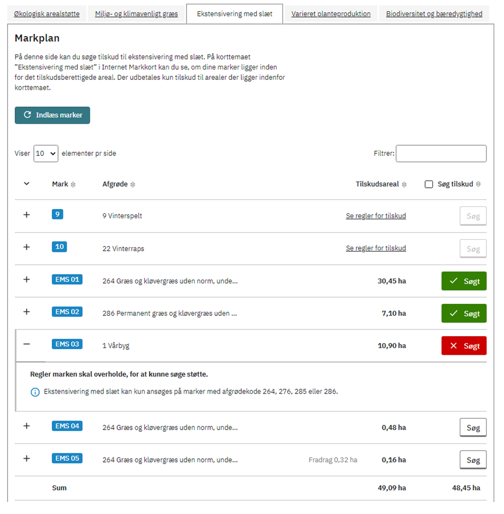This screenshot has height=514, width=504.
Task: Click sort icon next to Søg tilskud
Action: click(x=478, y=184)
